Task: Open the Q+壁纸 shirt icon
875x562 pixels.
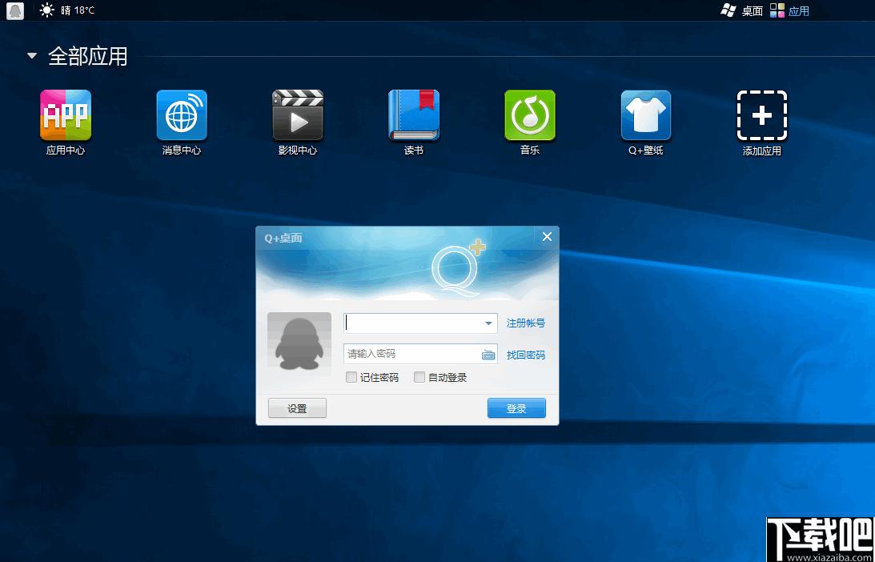Action: 646,115
